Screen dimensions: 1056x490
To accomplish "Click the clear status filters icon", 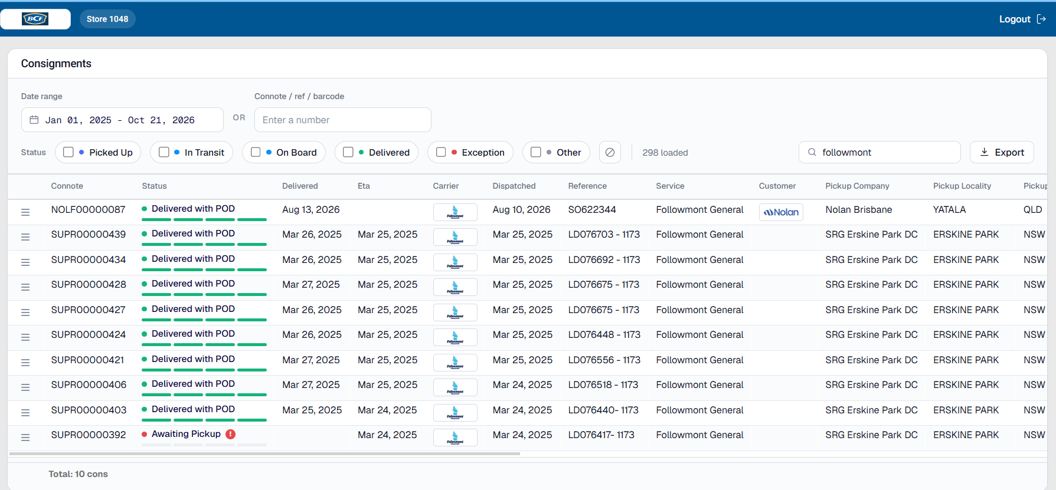I will [610, 152].
